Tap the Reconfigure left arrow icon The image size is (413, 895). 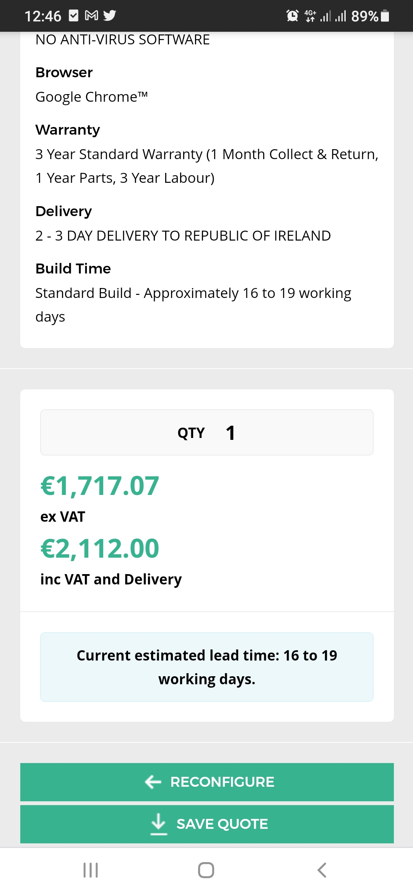(x=153, y=782)
